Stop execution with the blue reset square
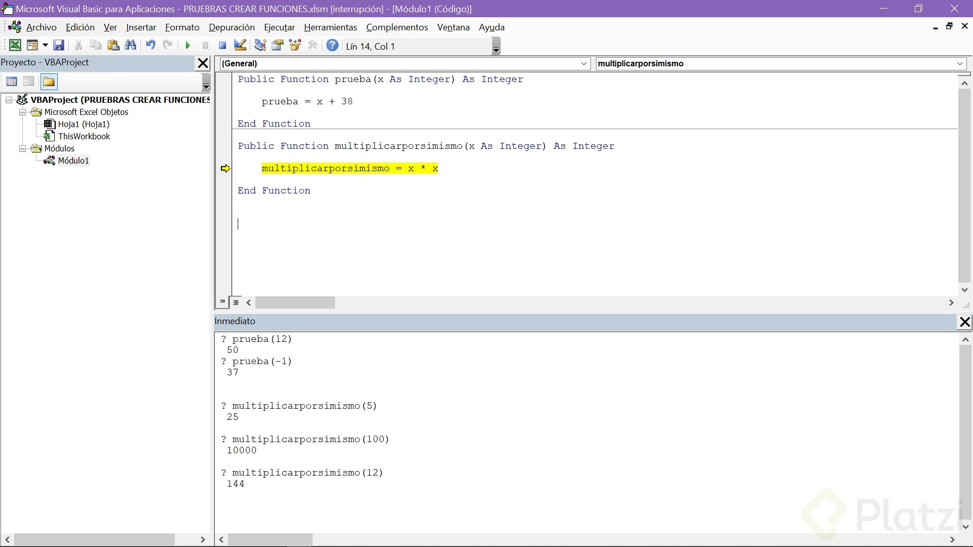 (222, 46)
